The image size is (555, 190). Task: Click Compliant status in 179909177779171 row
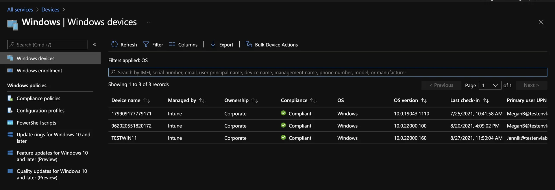tap(300, 114)
